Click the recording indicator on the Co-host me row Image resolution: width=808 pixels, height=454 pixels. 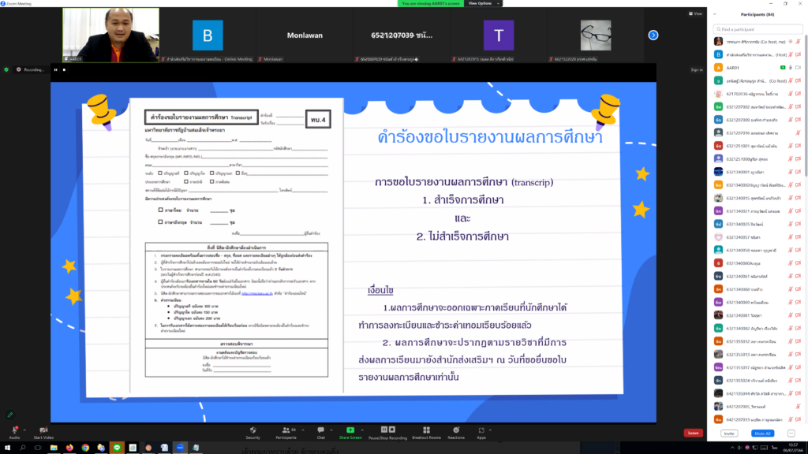coord(791,42)
